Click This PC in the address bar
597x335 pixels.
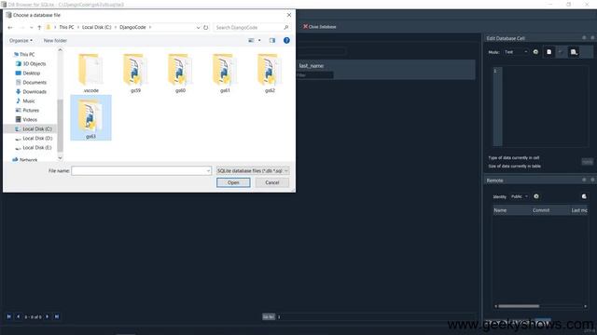(x=66, y=27)
